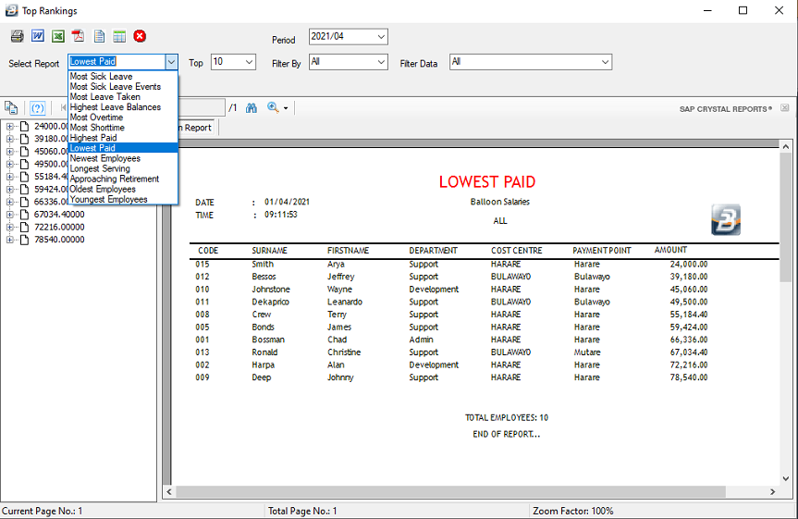The width and height of the screenshot is (798, 519).
Task: Select Longest Serving option
Action: click(x=123, y=168)
